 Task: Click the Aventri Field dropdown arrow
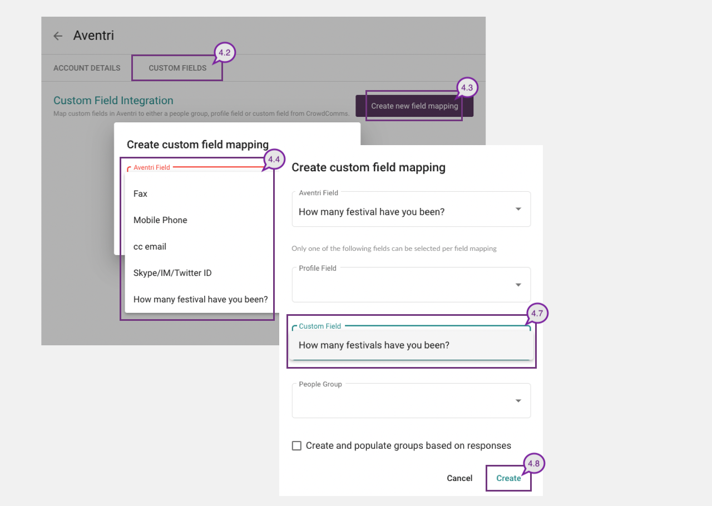click(518, 209)
